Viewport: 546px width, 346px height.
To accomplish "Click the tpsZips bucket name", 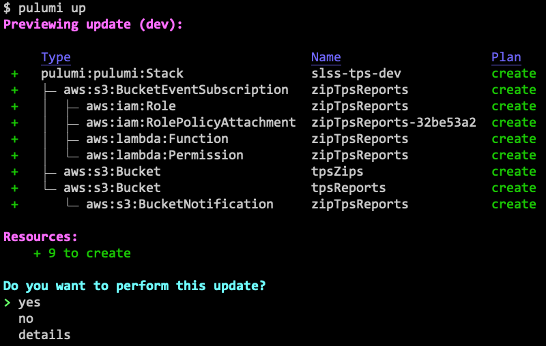I will (337, 172).
